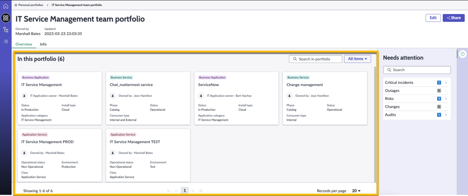The image size is (468, 196).
Task: Open the All items filter dropdown
Action: point(357,59)
